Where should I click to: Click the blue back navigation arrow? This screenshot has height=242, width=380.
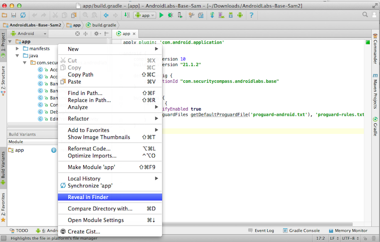106,15
